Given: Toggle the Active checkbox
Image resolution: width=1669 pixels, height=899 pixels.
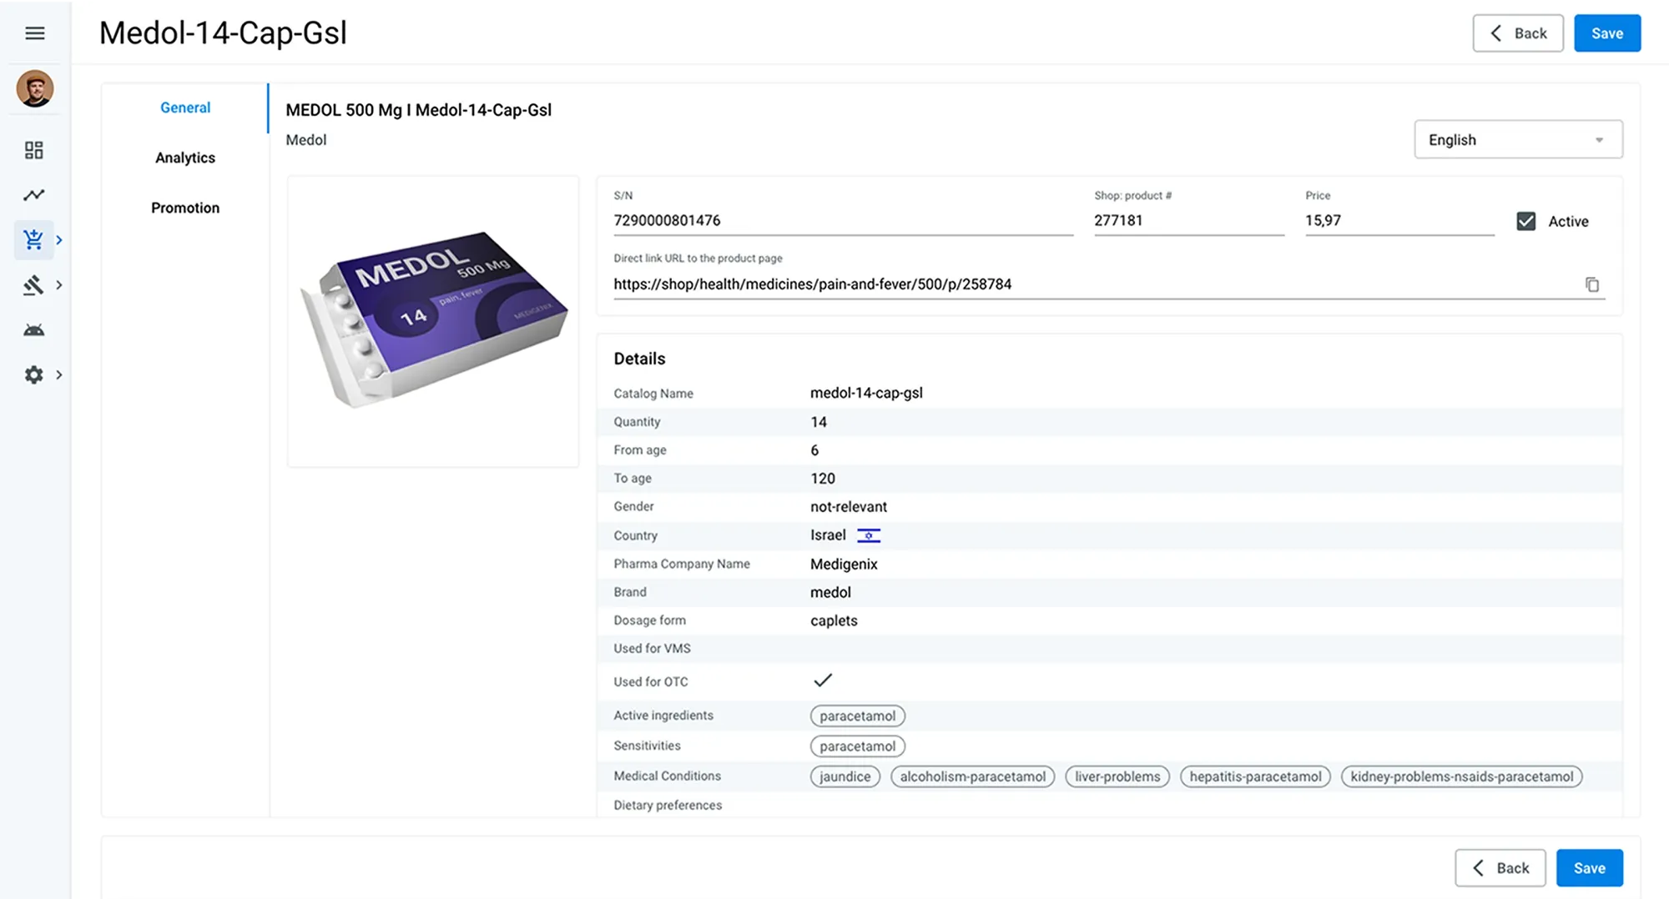Looking at the screenshot, I should tap(1526, 221).
